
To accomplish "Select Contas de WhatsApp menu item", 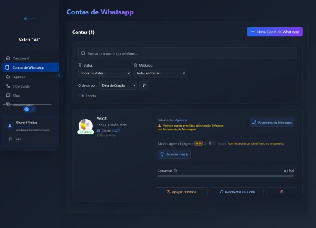I will [28, 67].
